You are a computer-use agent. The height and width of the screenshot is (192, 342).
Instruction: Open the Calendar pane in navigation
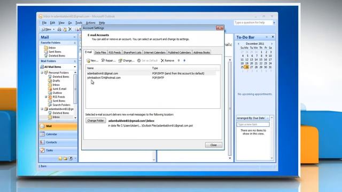pyautogui.click(x=58, y=134)
